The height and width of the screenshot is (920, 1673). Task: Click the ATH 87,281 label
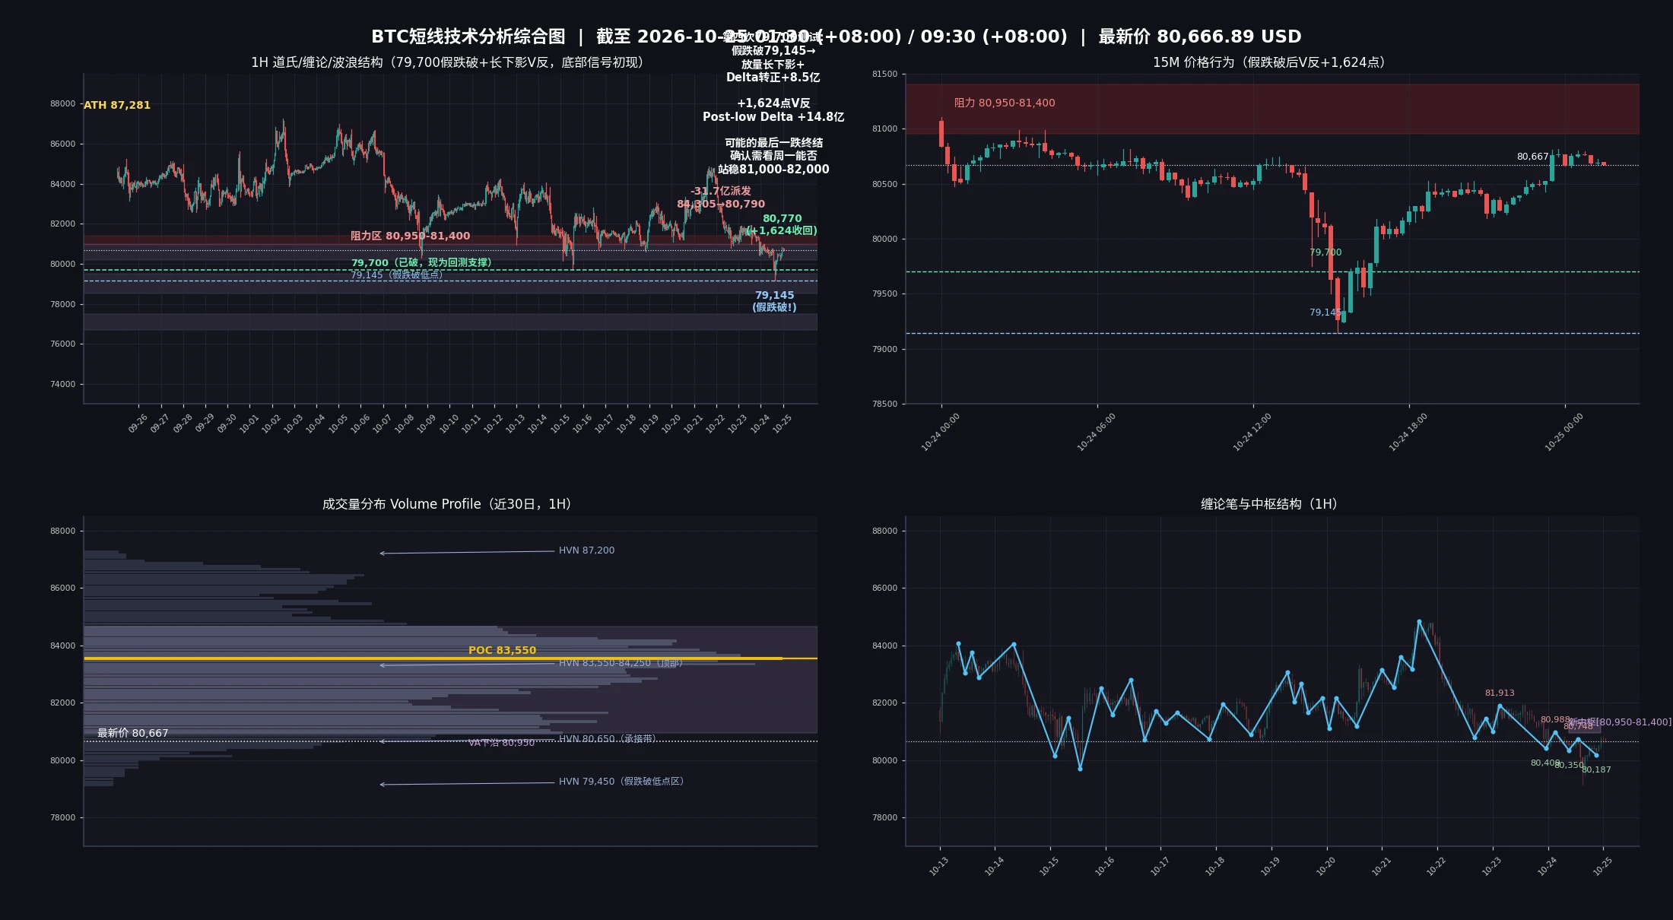117,105
